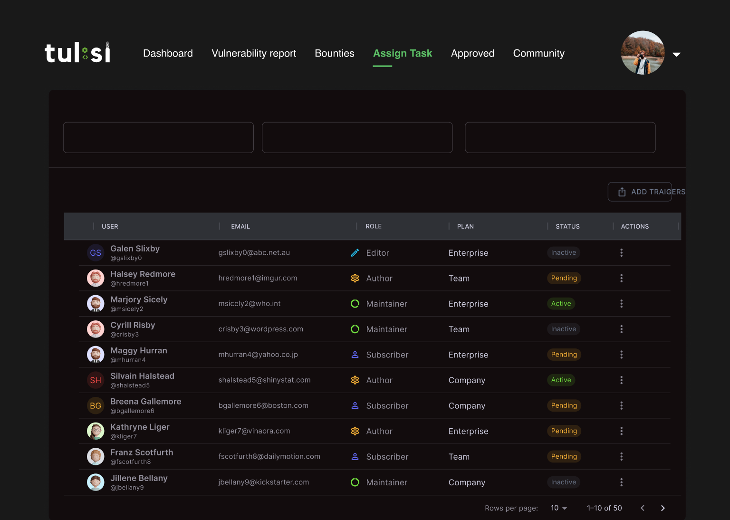This screenshot has height=520, width=730.
Task: Click Maintainer circle icon for Cyrill Risby
Action: click(x=355, y=329)
